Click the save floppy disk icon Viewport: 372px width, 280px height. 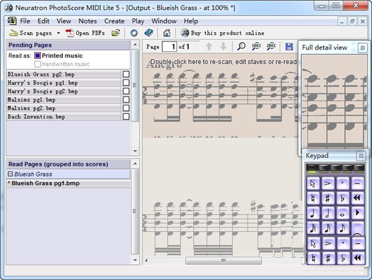tap(289, 46)
